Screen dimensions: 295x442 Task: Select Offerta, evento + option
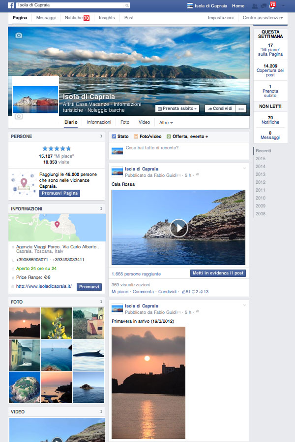[187, 136]
